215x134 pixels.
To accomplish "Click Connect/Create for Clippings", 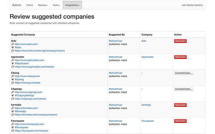I will (x=184, y=89).
